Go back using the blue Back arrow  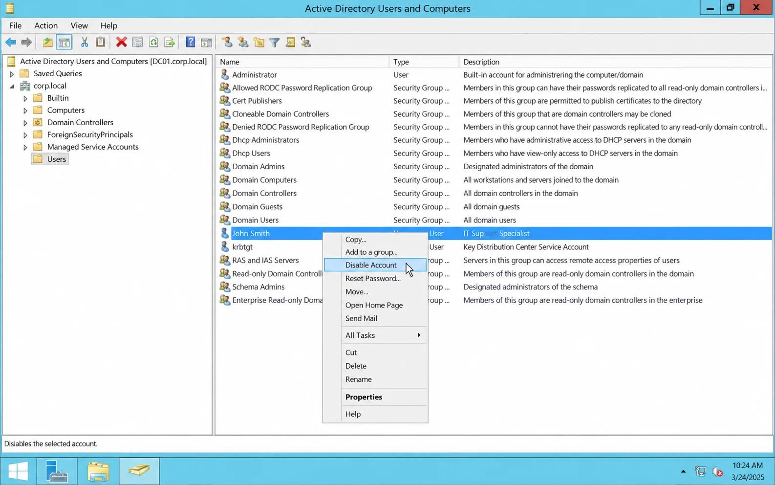click(x=11, y=43)
